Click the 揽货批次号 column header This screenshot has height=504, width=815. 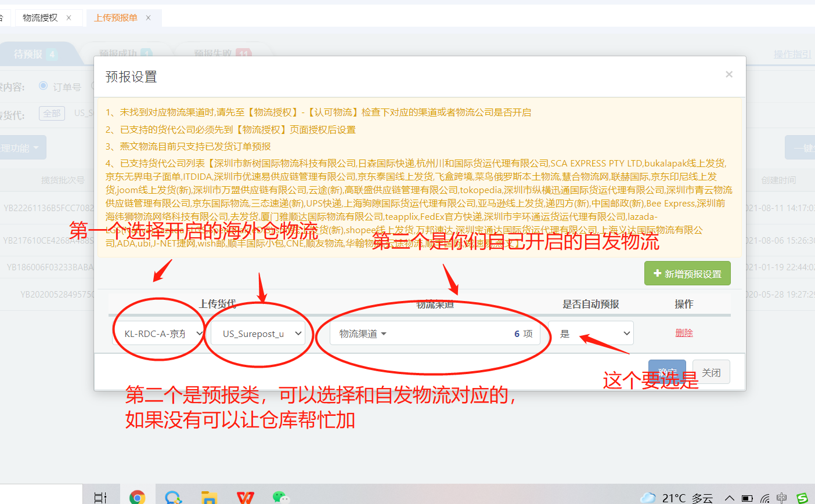[63, 180]
